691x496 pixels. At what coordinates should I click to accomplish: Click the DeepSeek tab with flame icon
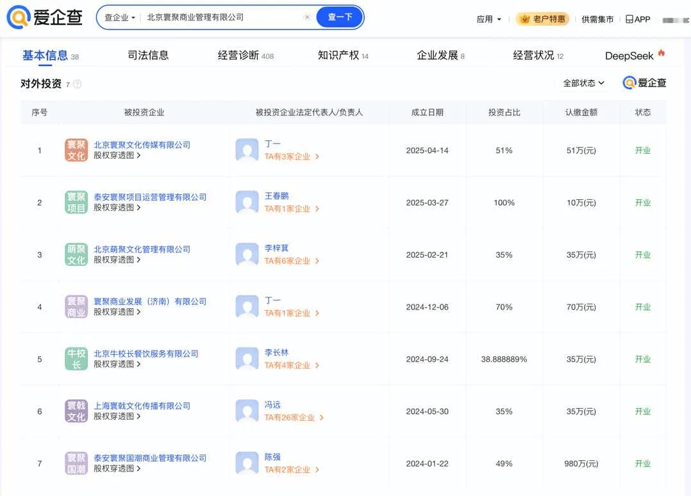[635, 56]
